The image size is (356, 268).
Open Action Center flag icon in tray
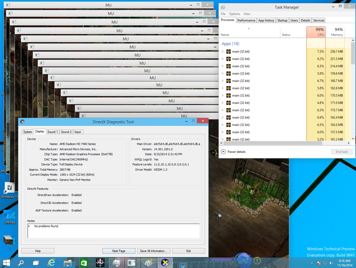(x=319, y=263)
